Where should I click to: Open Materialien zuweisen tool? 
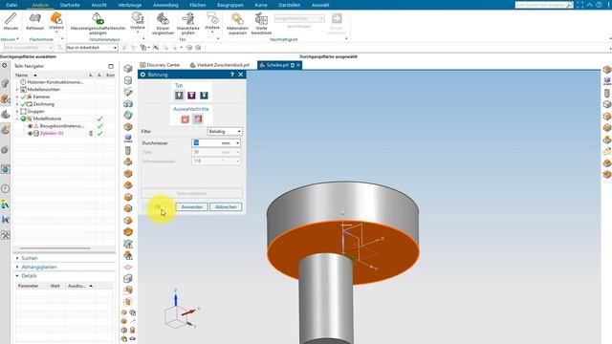tap(237, 23)
